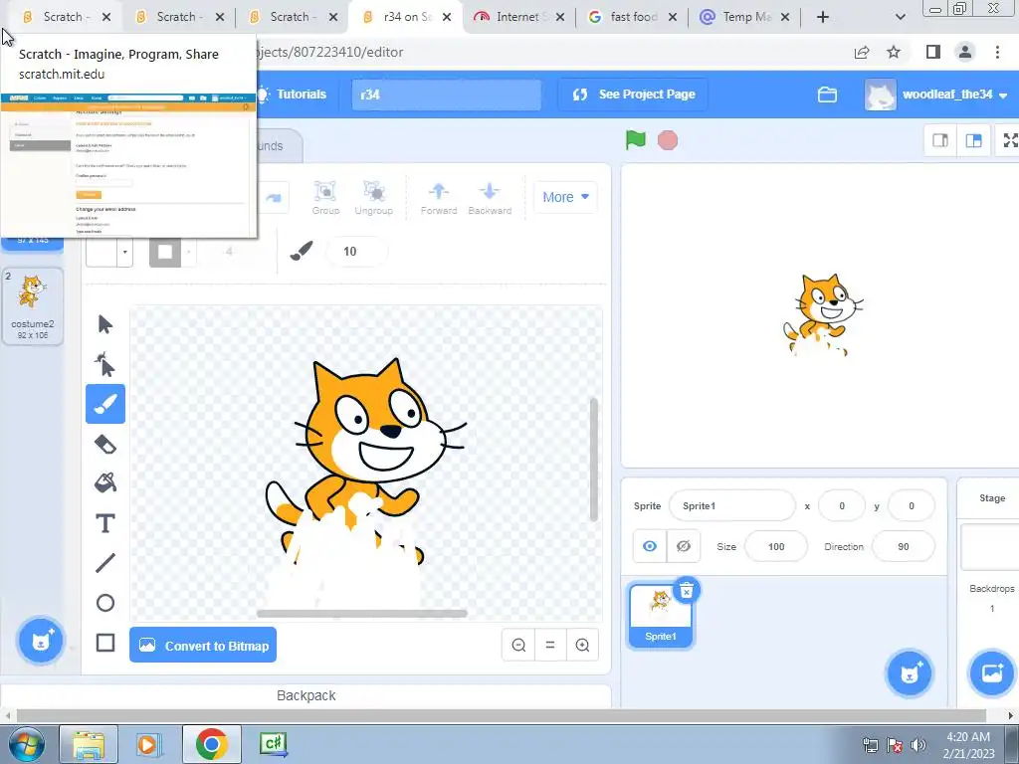Edit the sprite Direction field
The image size is (1019, 764).
[x=904, y=546]
